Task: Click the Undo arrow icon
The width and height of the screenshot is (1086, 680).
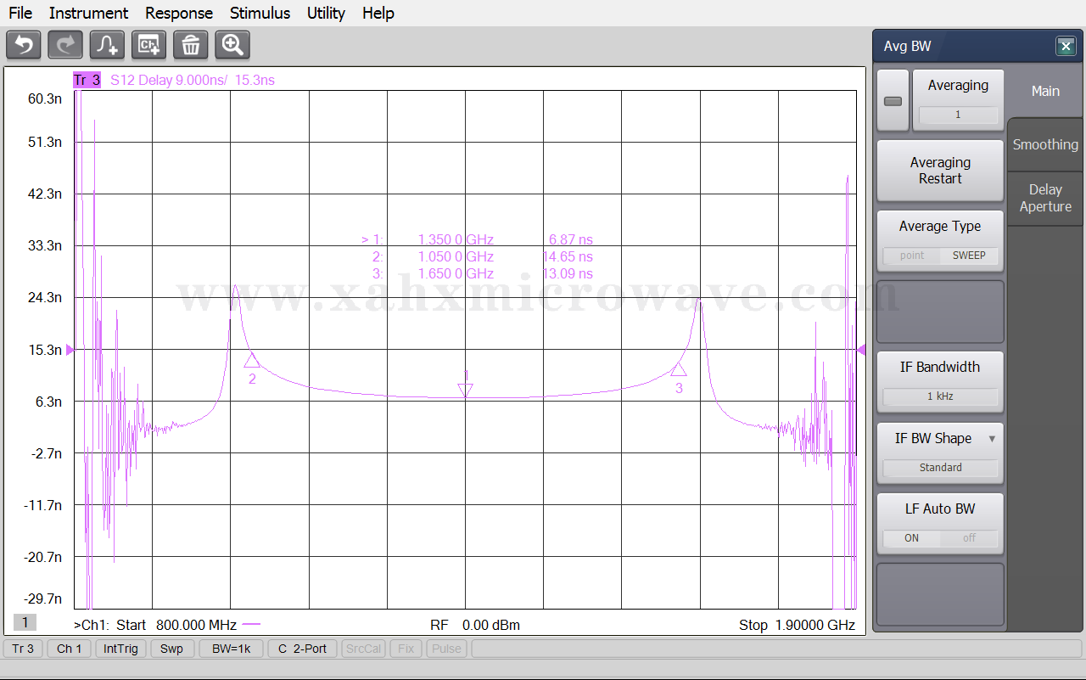Action: click(24, 44)
